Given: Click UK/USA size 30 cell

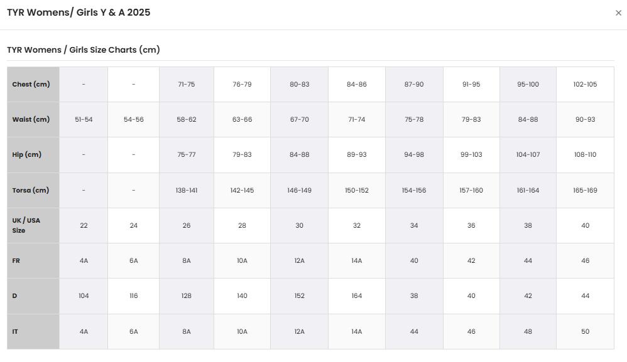Looking at the screenshot, I should point(299,225).
